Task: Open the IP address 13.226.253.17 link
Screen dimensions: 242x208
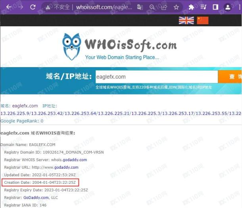Action: [x=178, y=114]
